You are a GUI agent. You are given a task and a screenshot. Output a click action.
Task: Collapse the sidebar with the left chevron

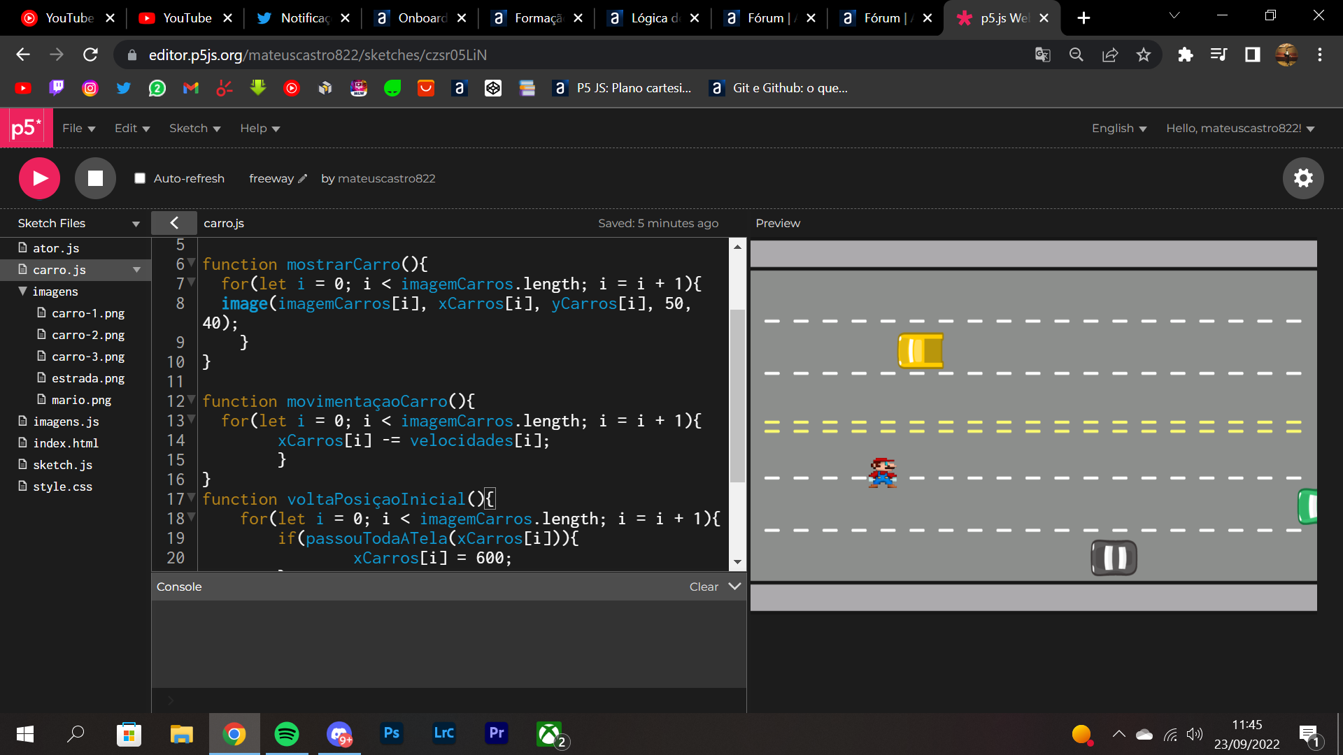[x=174, y=223]
